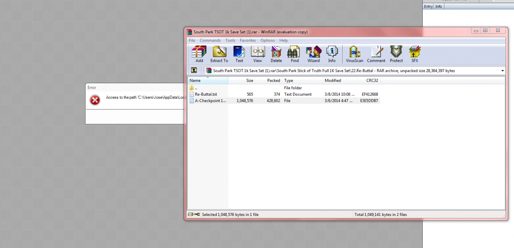Open the Favorites menu

click(248, 41)
